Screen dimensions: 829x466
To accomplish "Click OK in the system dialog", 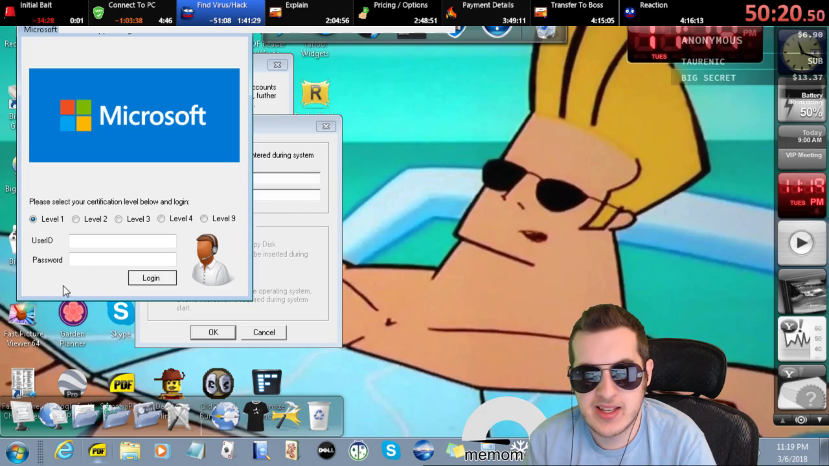I will click(x=213, y=332).
